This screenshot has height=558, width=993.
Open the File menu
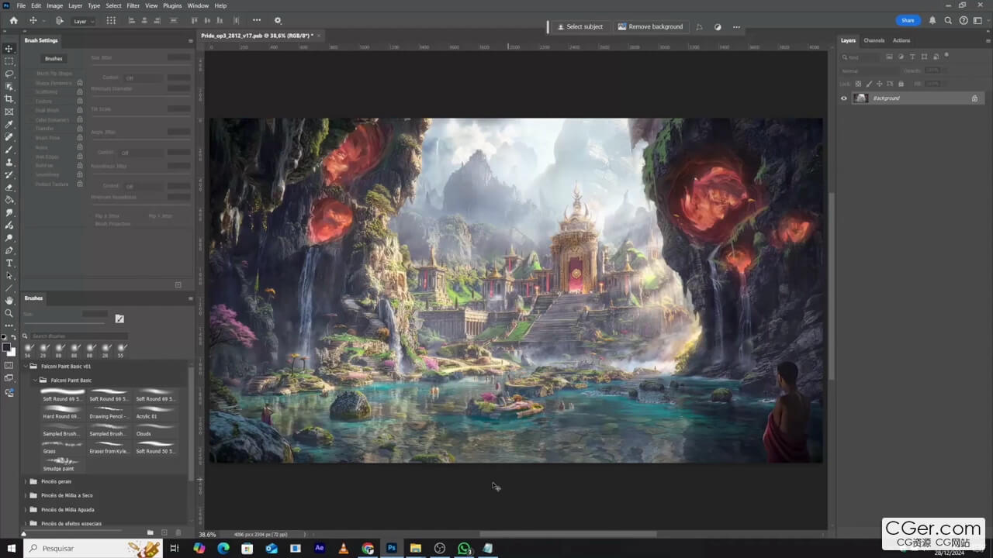[21, 5]
